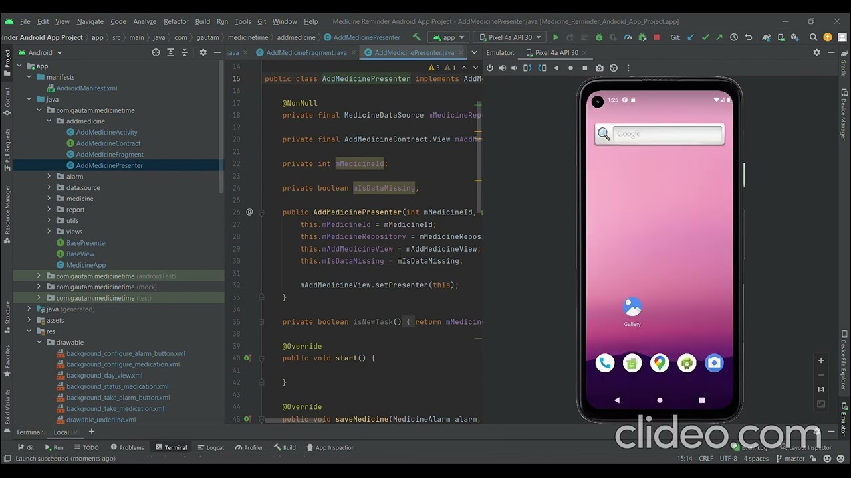Stop the running app (red square)

pyautogui.click(x=656, y=37)
